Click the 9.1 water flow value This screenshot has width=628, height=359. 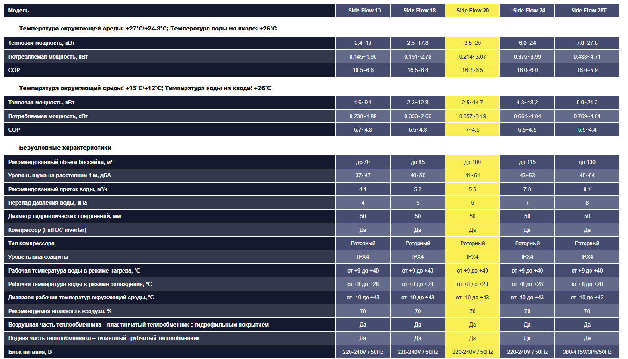(587, 189)
